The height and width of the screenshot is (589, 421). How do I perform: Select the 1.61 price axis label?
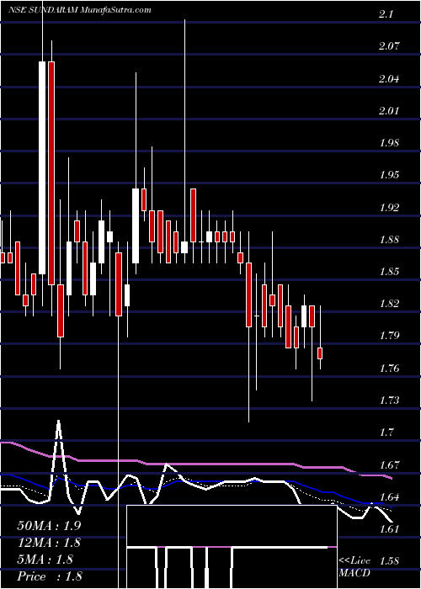tap(389, 529)
